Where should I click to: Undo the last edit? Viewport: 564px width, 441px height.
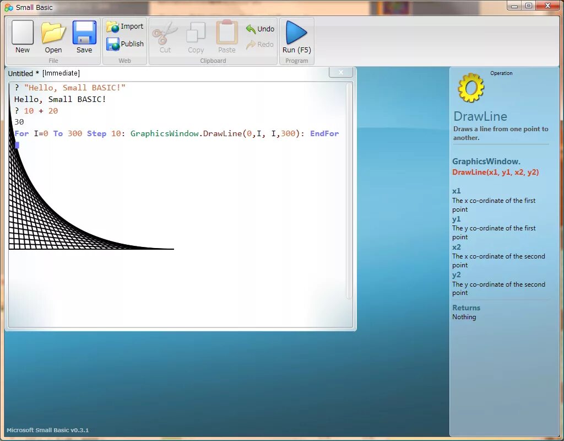[260, 29]
